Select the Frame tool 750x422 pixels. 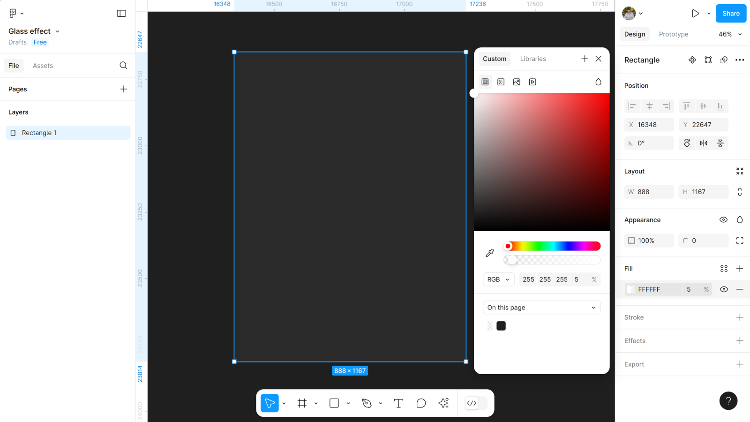point(302,403)
